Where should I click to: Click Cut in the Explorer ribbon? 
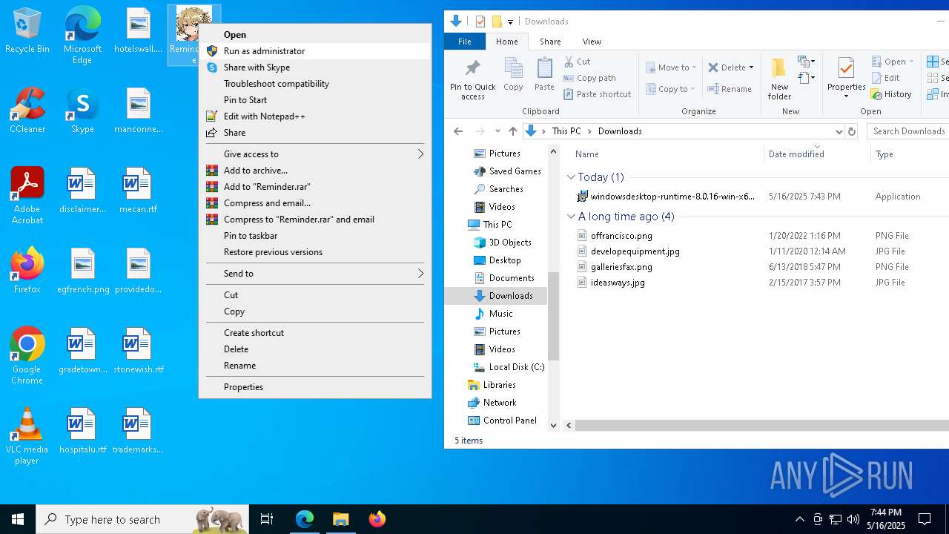(577, 62)
